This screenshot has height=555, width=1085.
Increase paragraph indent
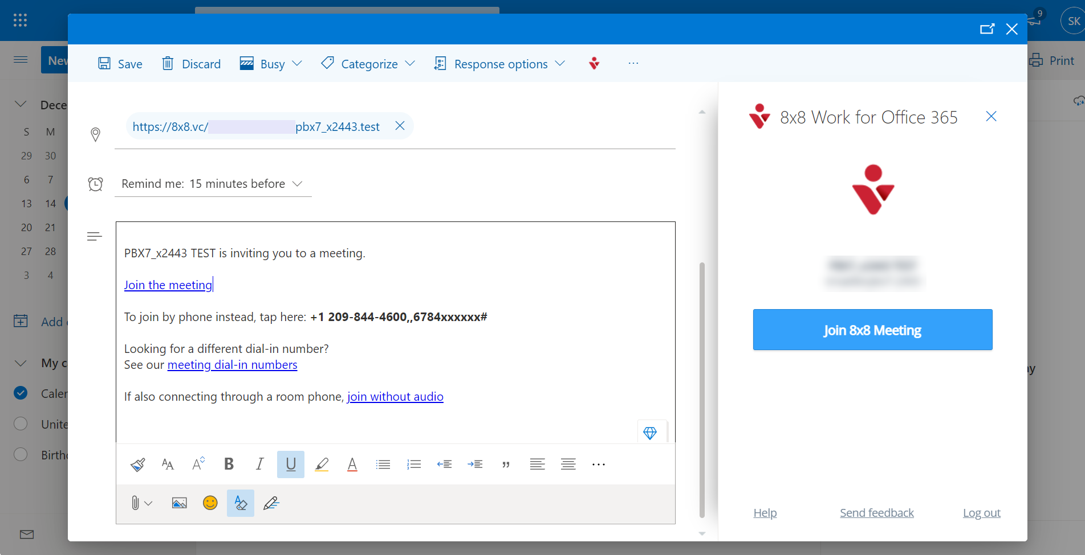[x=475, y=464]
